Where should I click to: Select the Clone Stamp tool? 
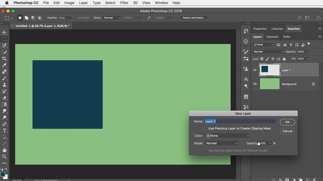pyautogui.click(x=5, y=85)
